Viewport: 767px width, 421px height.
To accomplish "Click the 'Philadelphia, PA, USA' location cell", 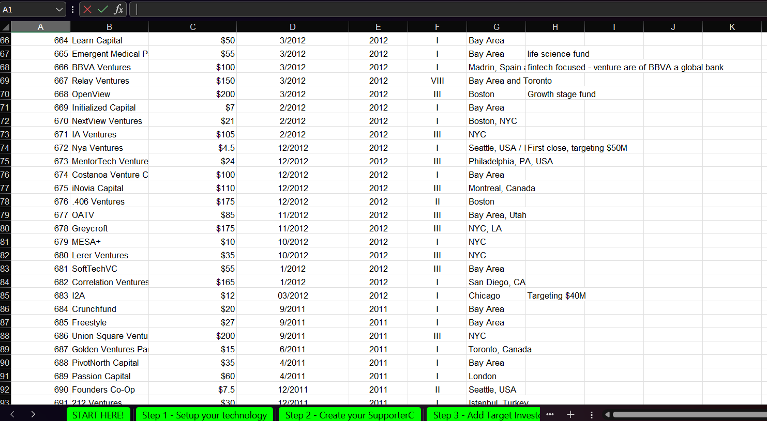I will (x=496, y=161).
